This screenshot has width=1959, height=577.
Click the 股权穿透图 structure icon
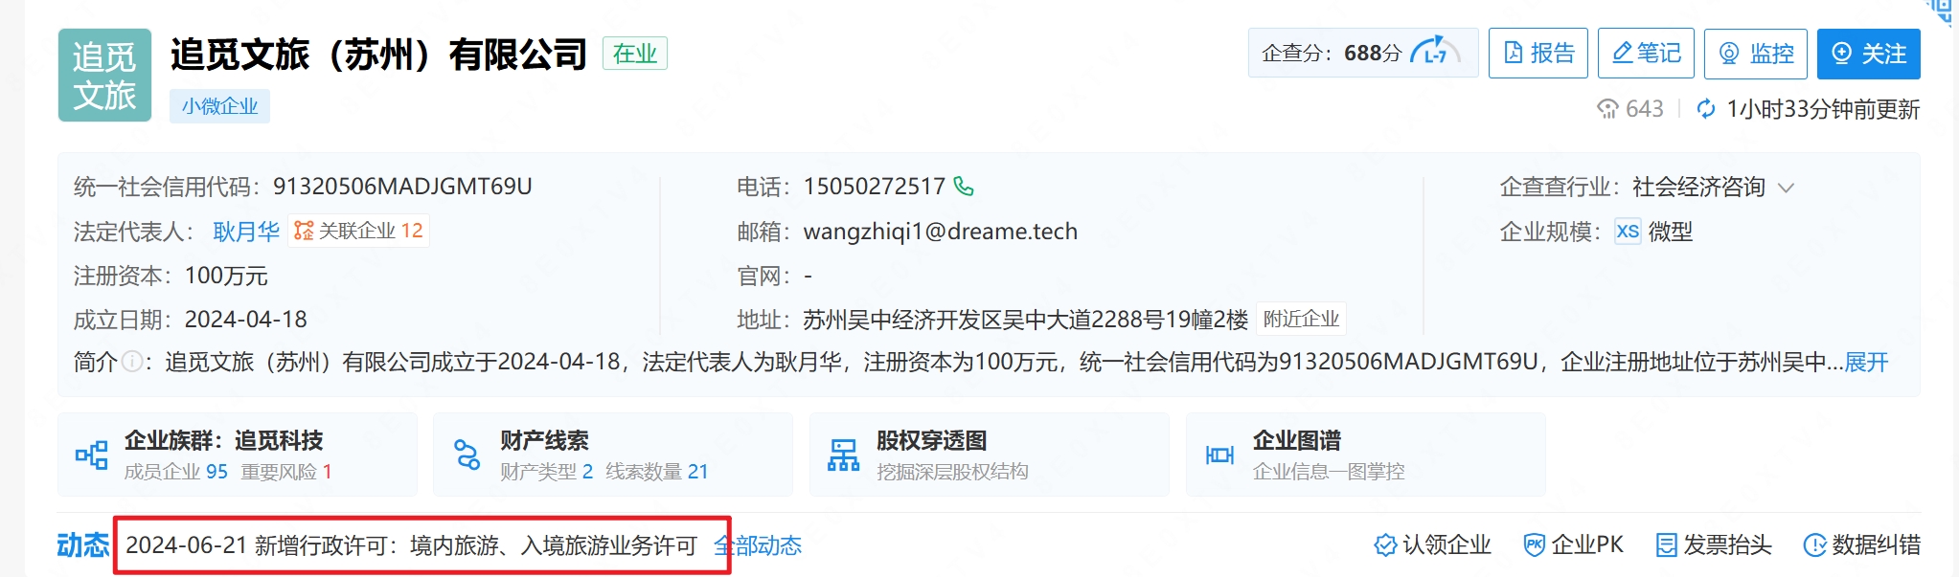[x=843, y=455]
